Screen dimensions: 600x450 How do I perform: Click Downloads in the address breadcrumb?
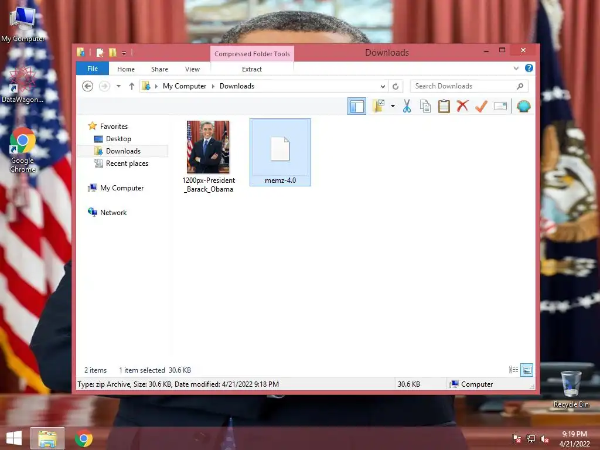pyautogui.click(x=237, y=86)
